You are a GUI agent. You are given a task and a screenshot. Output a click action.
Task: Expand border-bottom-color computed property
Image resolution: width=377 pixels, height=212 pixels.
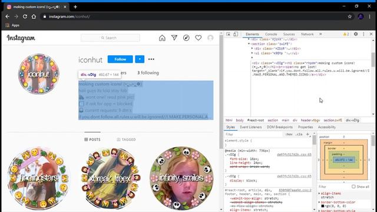click(319, 202)
